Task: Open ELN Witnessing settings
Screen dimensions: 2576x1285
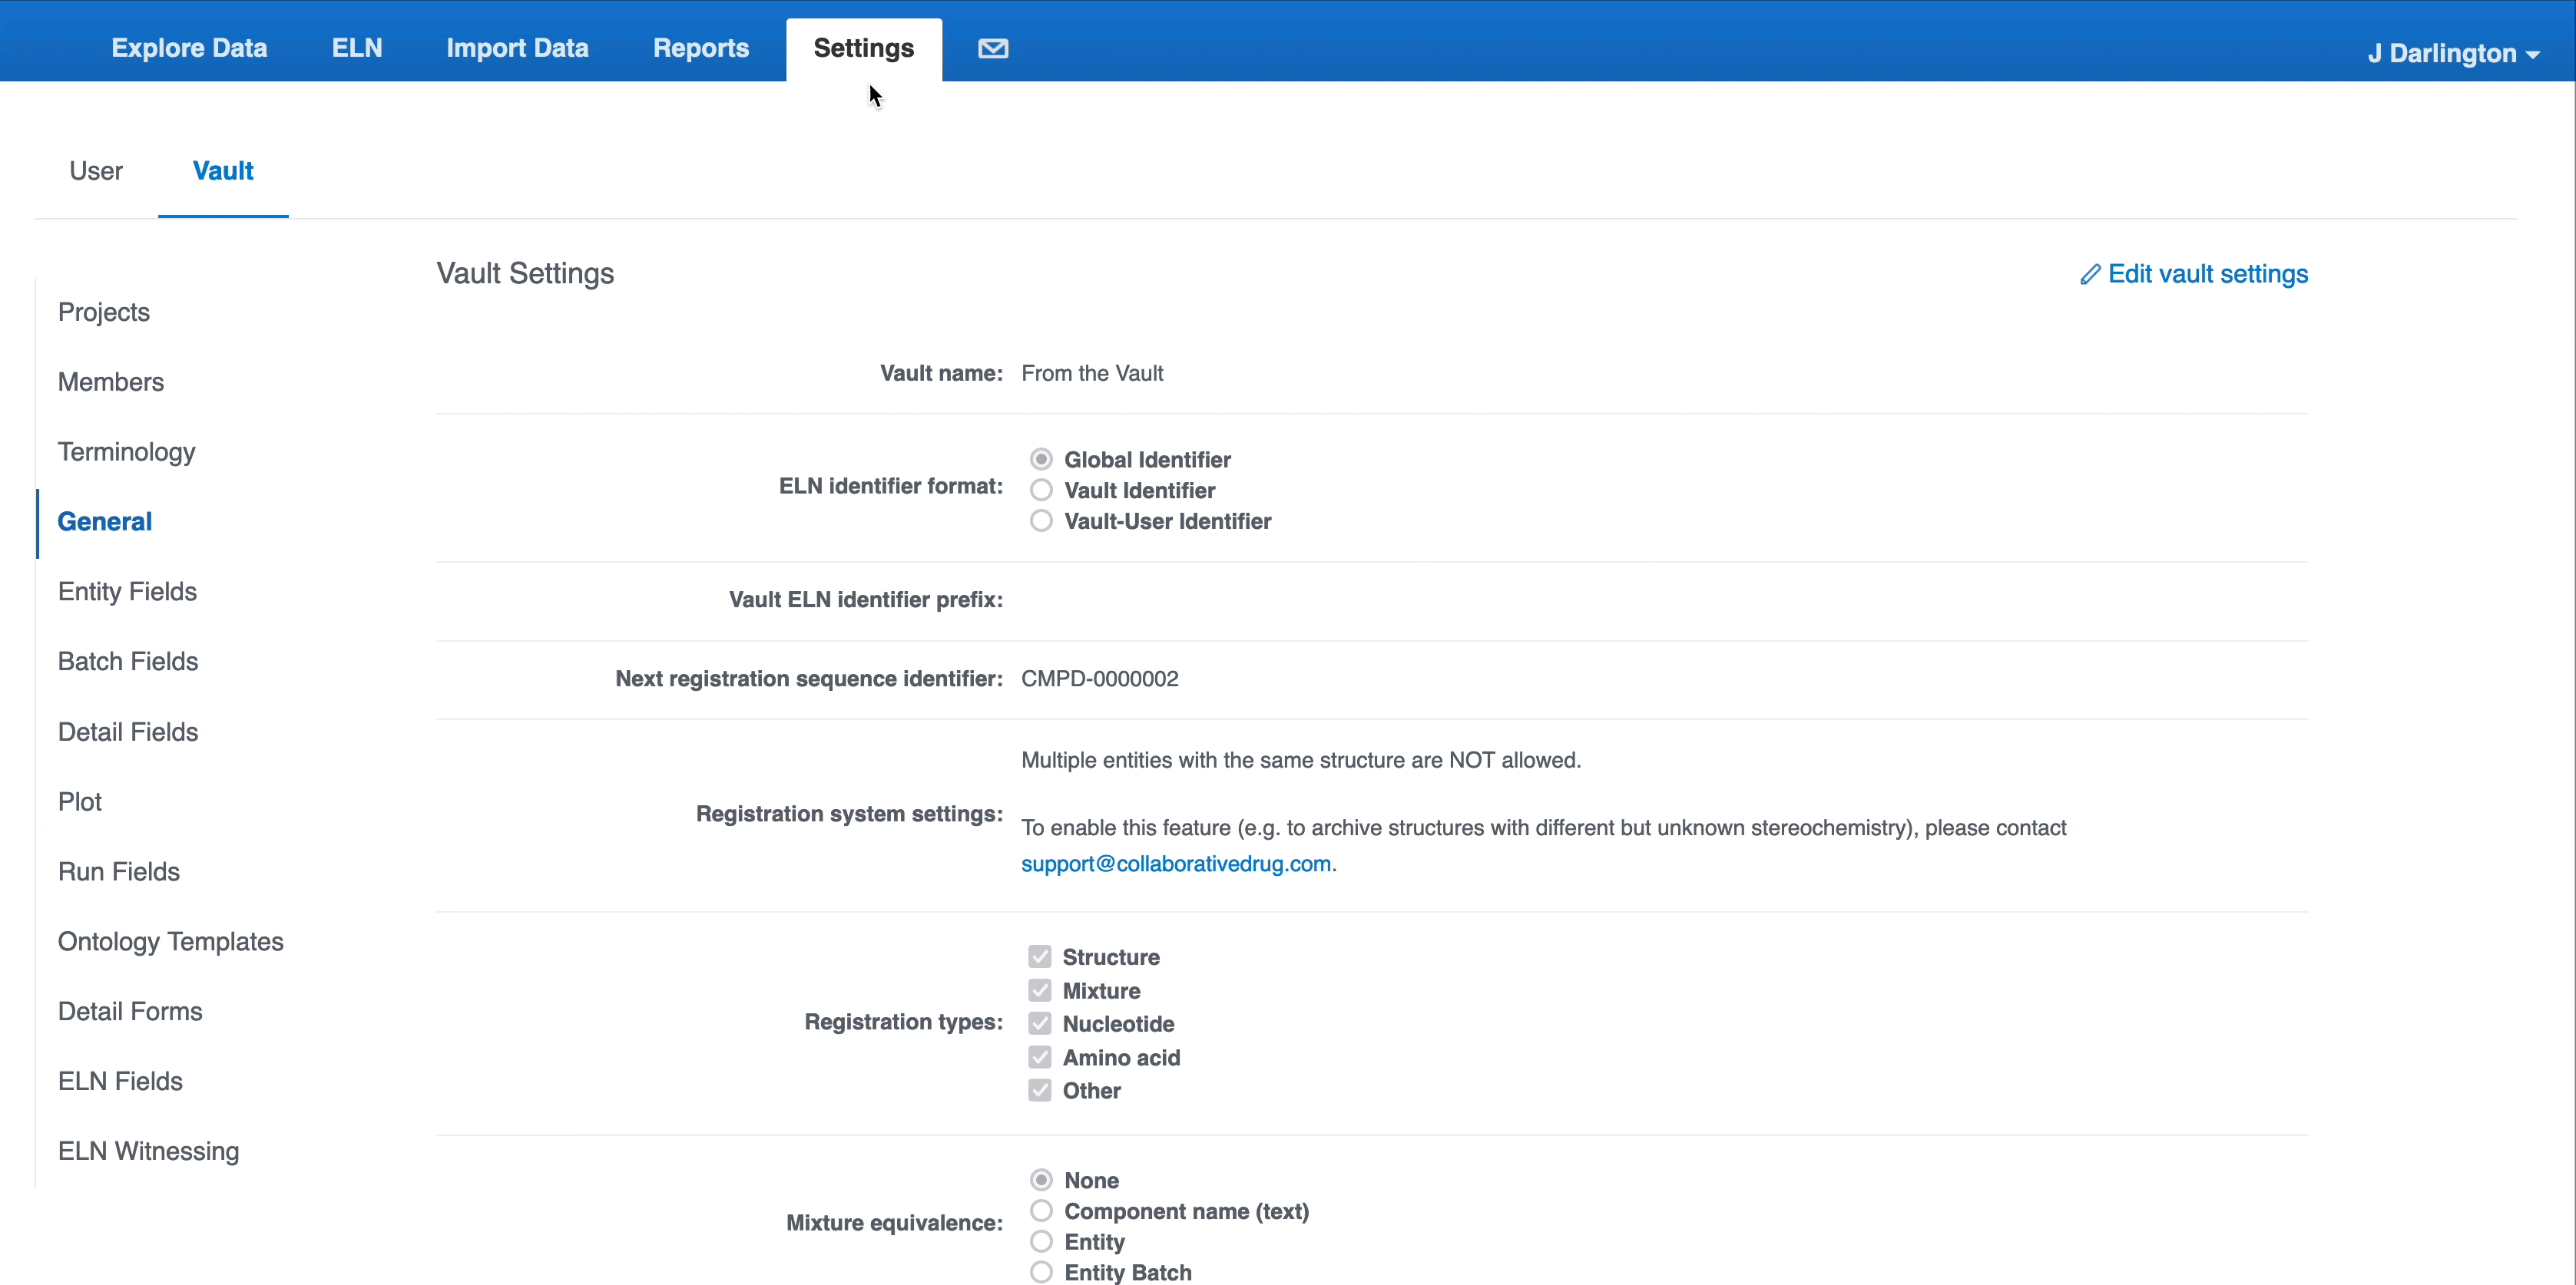Action: [148, 1152]
